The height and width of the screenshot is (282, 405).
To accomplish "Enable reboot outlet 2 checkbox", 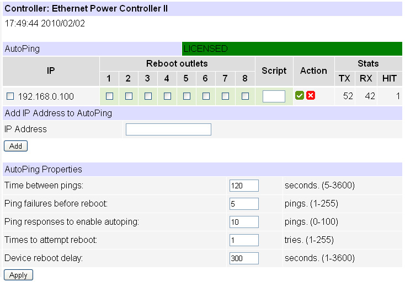I will pyautogui.click(x=129, y=96).
